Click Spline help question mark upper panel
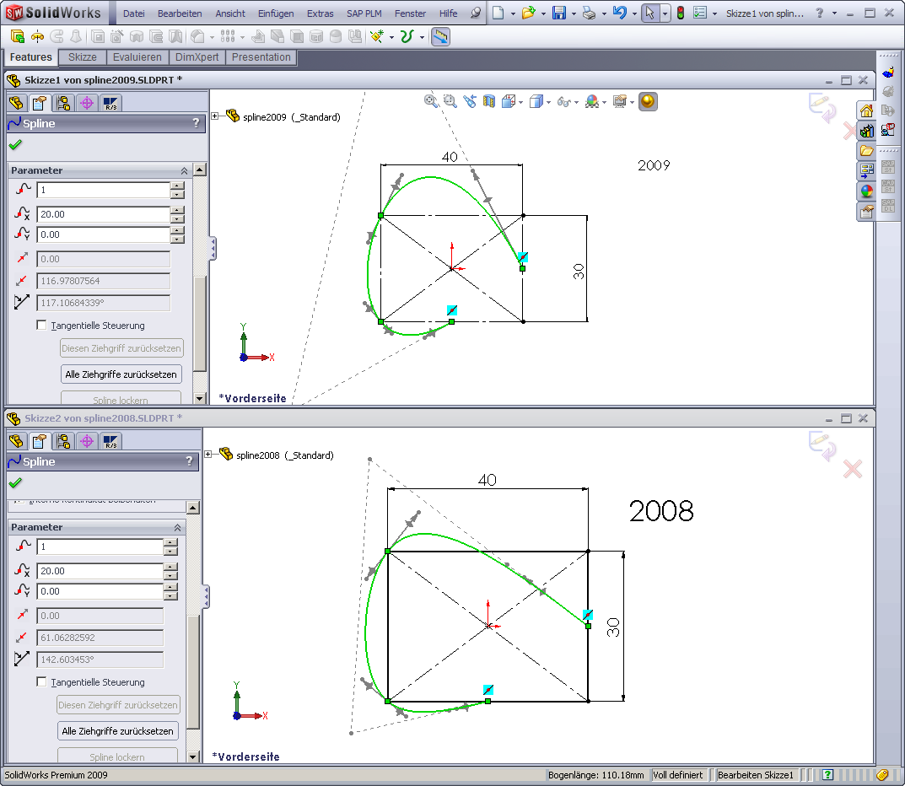Image resolution: width=905 pixels, height=786 pixels. coord(196,122)
